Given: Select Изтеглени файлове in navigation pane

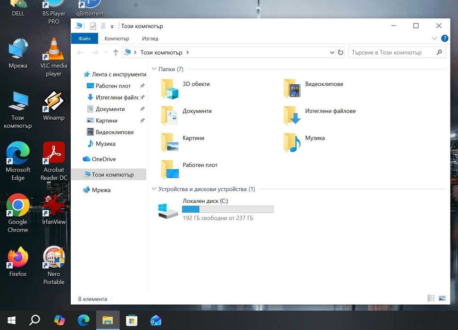Looking at the screenshot, I should pos(113,97).
